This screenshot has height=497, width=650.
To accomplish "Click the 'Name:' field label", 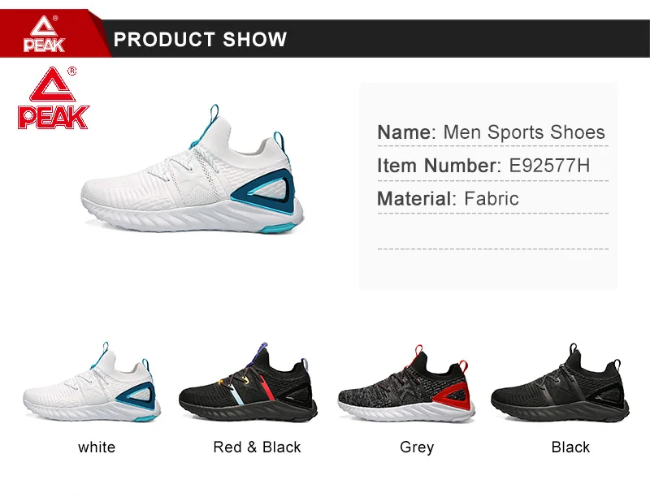I will coord(407,132).
